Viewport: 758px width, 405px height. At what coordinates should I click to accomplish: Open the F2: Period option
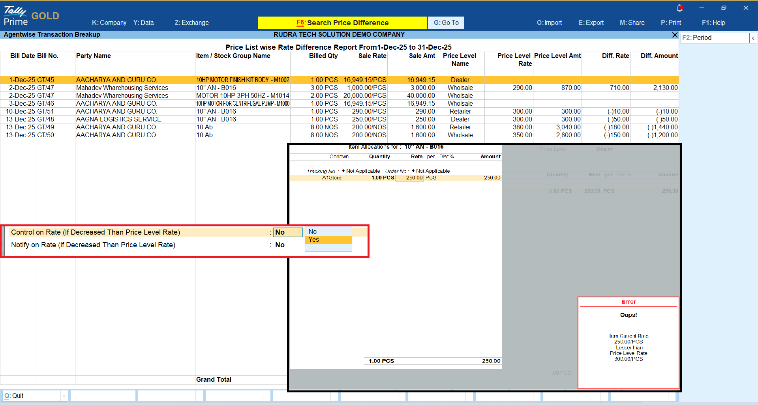click(x=714, y=38)
